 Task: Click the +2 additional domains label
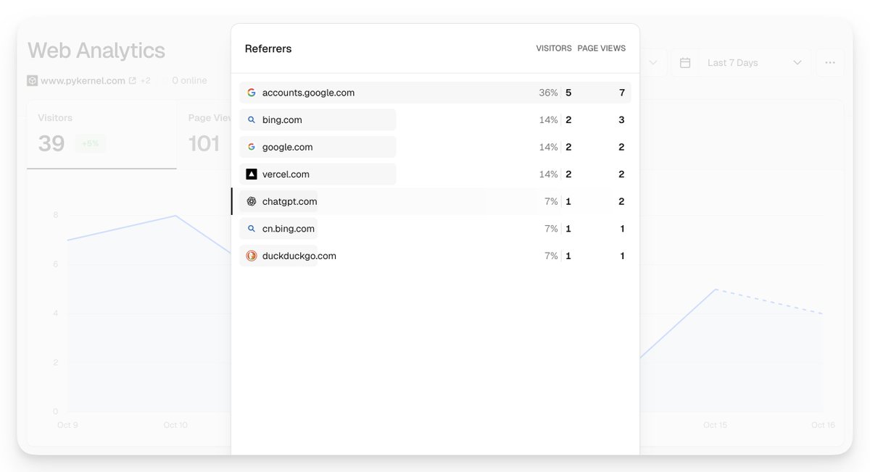pyautogui.click(x=145, y=80)
